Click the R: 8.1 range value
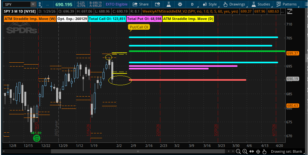The width and height of the screenshot is (308, 155). click(135, 11)
